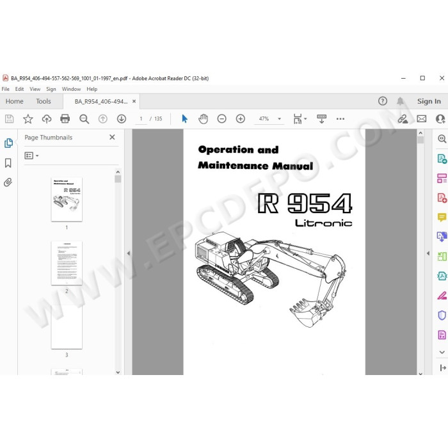The height and width of the screenshot is (448, 448).
Task: Go to the next page arrow
Action: [x=122, y=118]
